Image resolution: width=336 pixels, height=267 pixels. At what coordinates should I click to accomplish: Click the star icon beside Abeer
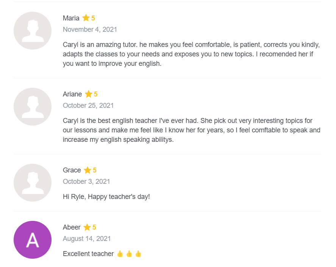pos(87,227)
